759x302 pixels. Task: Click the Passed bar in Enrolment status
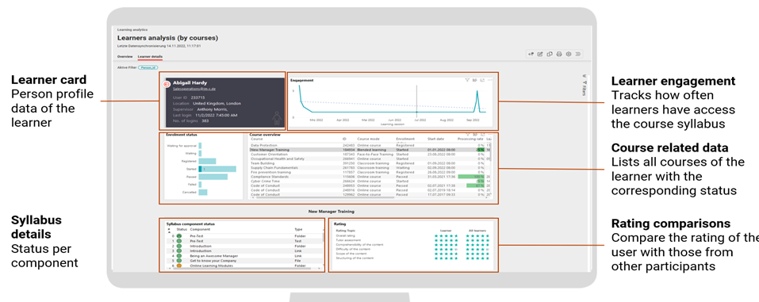213,177
